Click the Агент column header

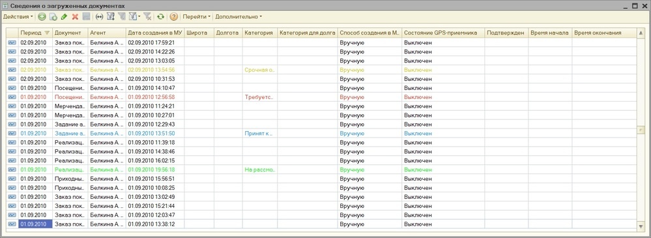pyautogui.click(x=107, y=33)
